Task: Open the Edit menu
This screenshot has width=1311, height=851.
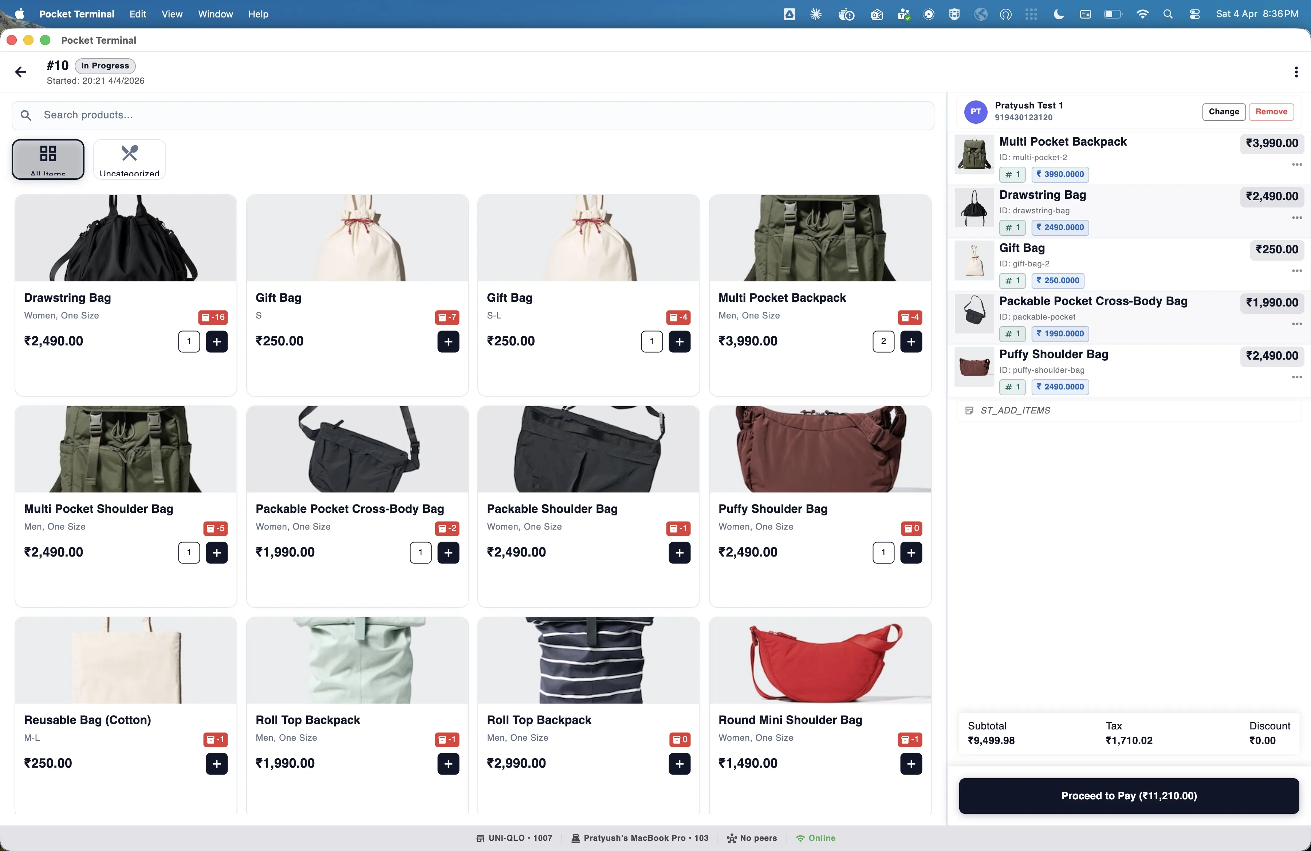Action: click(x=138, y=14)
